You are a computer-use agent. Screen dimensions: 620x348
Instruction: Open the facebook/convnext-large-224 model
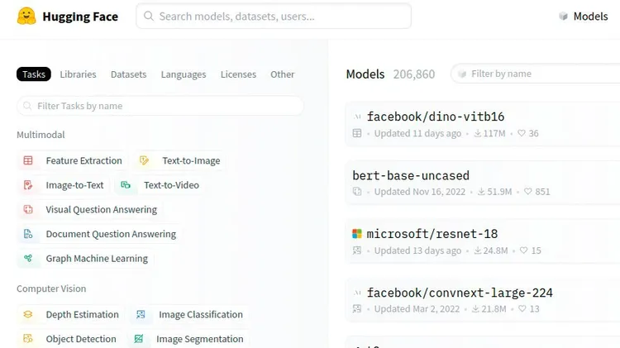coord(460,293)
